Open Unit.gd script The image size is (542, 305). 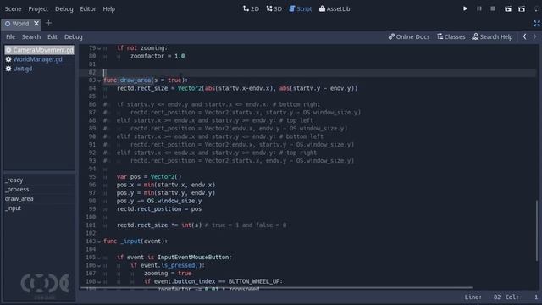point(23,69)
